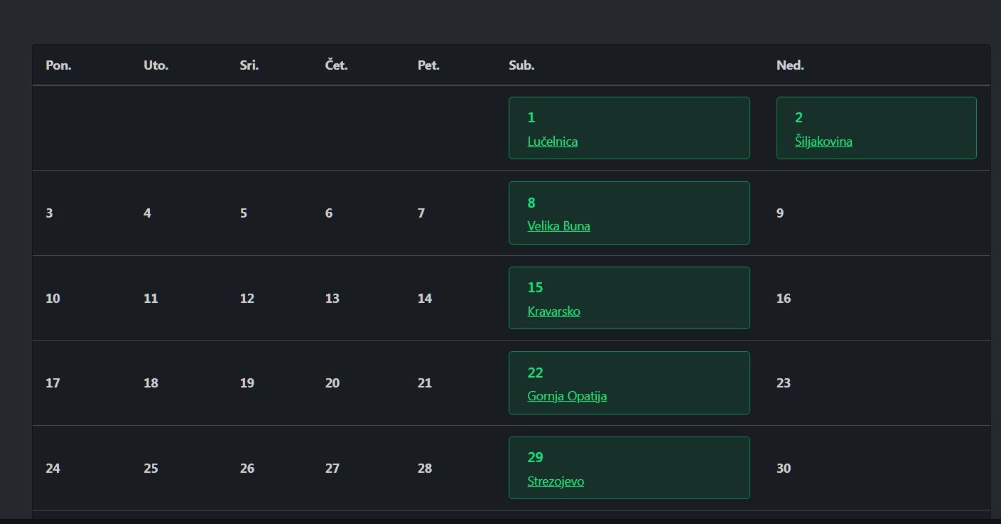Click the Čet. column header
Screen dimensions: 1001x524
coord(336,65)
